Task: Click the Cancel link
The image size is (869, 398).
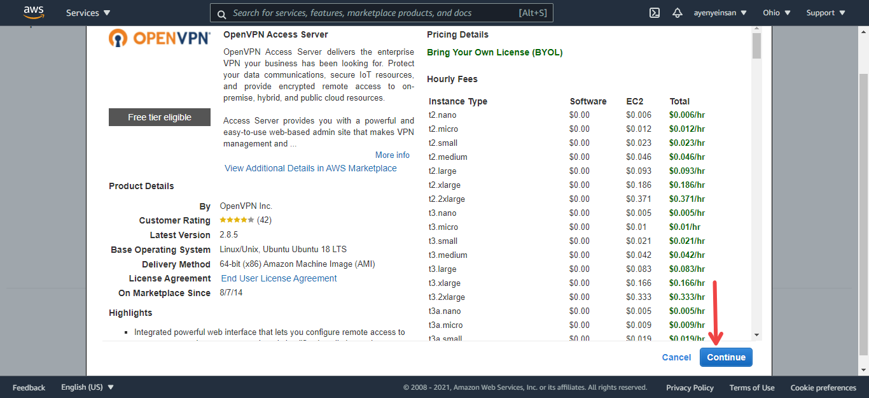Action: point(676,357)
